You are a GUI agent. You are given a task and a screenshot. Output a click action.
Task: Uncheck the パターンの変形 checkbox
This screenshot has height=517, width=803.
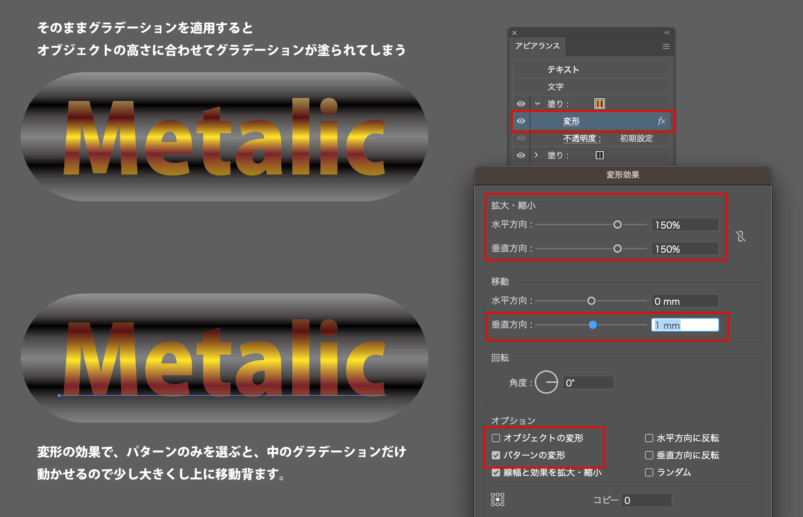click(x=496, y=455)
